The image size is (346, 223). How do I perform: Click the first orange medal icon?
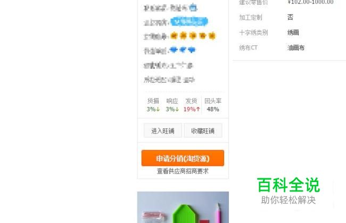(x=174, y=36)
